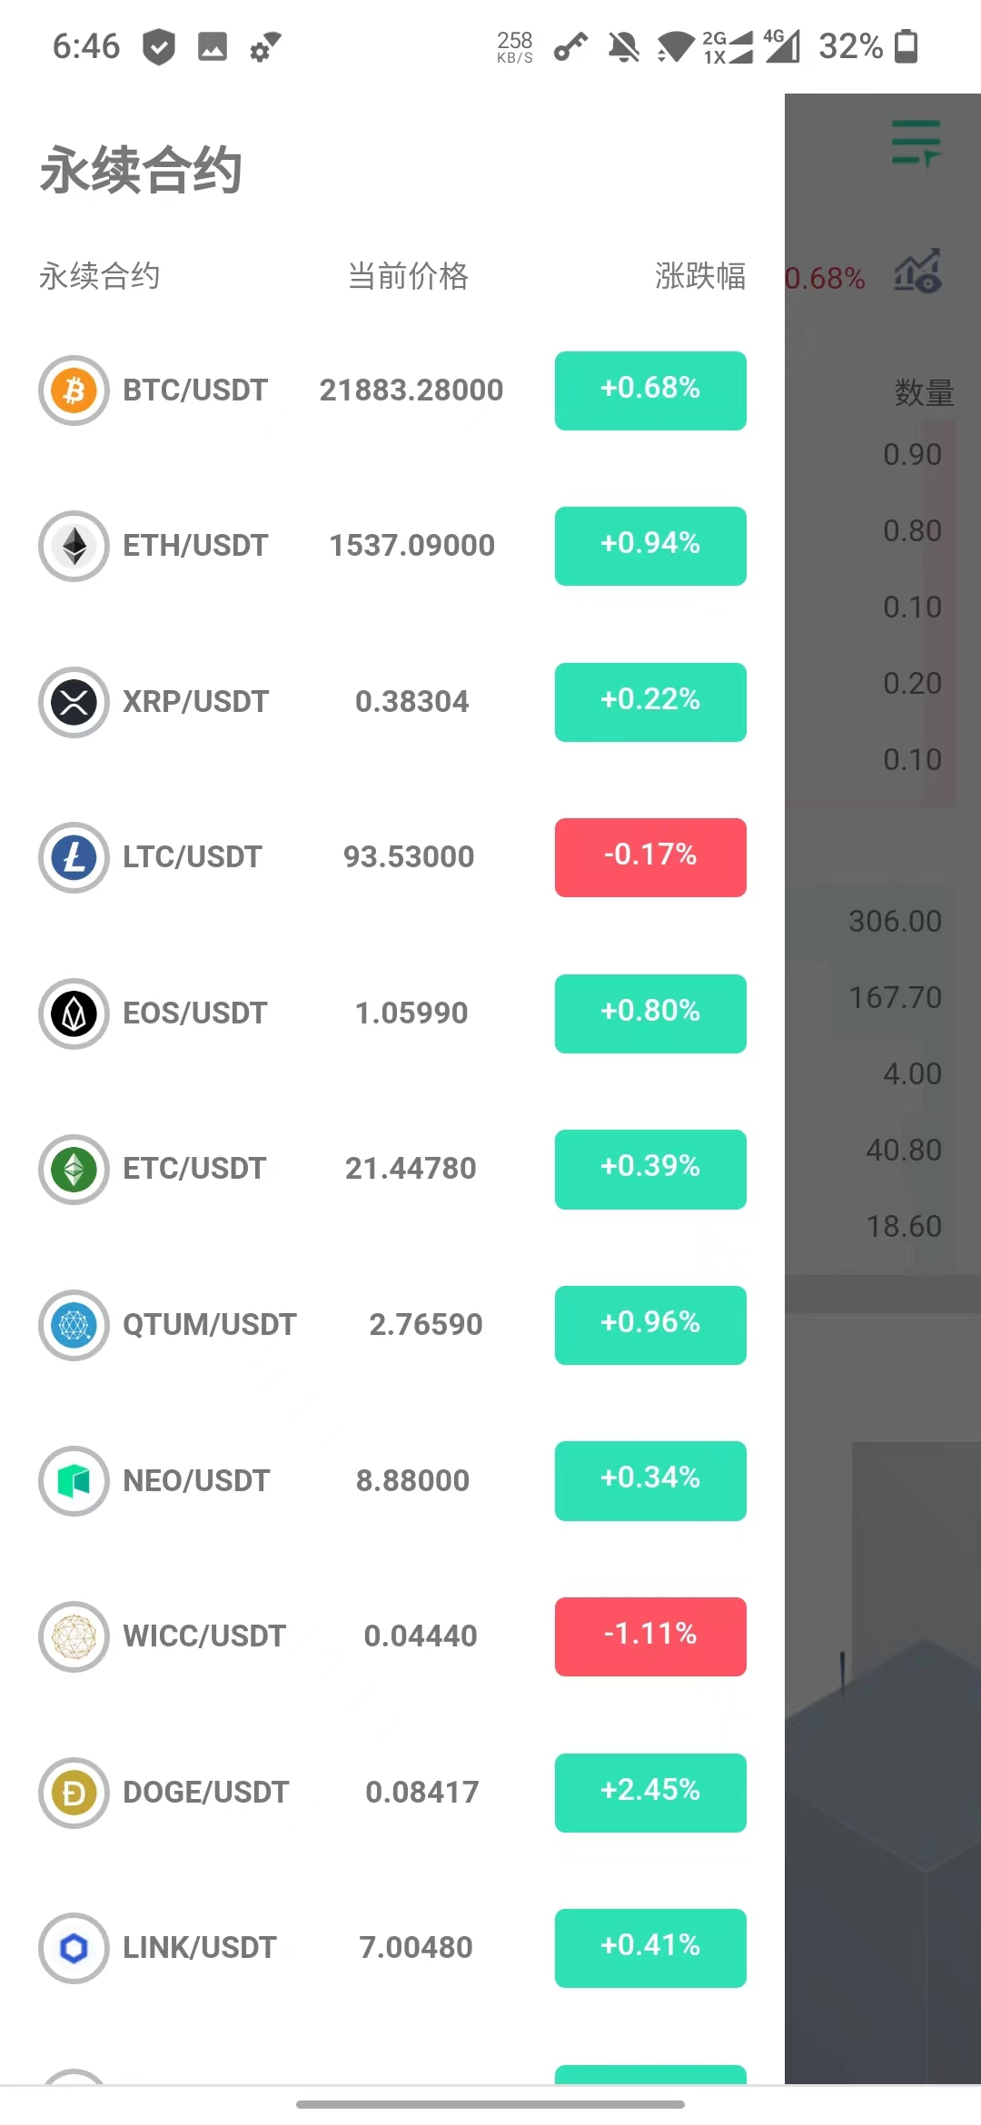This screenshot has height=2125, width=981.
Task: Open the chart icon beside 0.68%
Action: [x=917, y=272]
